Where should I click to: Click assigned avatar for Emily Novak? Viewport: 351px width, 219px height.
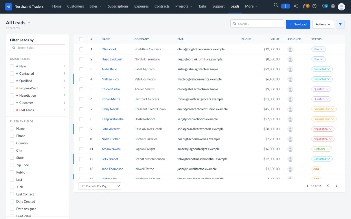[x=290, y=109]
